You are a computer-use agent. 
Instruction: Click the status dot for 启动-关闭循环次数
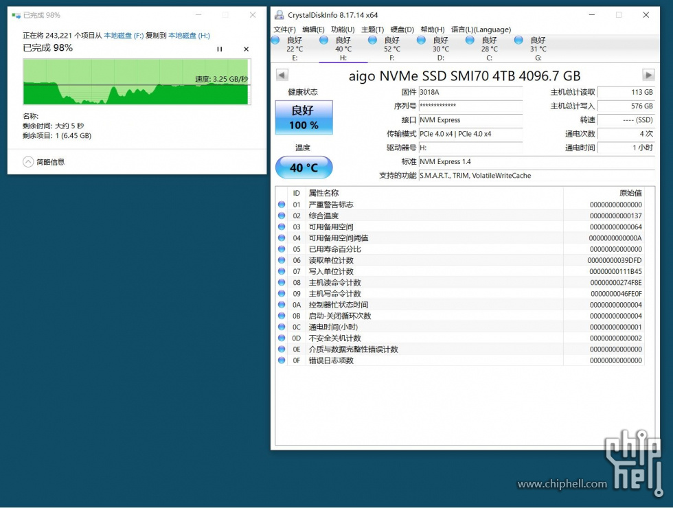tap(282, 316)
